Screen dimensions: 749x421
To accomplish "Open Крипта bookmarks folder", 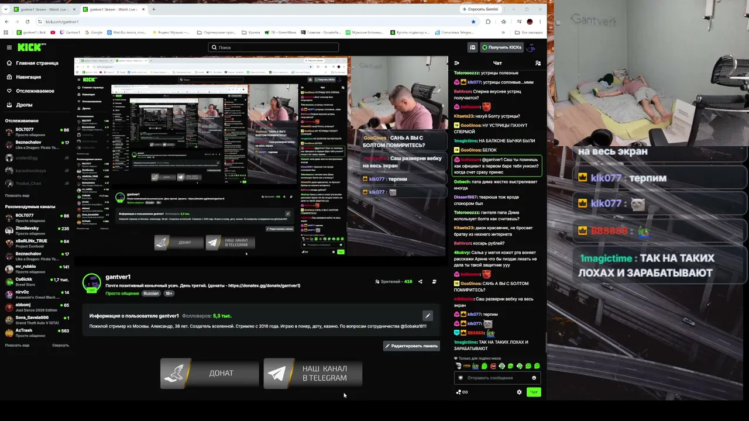I will tap(252, 33).
